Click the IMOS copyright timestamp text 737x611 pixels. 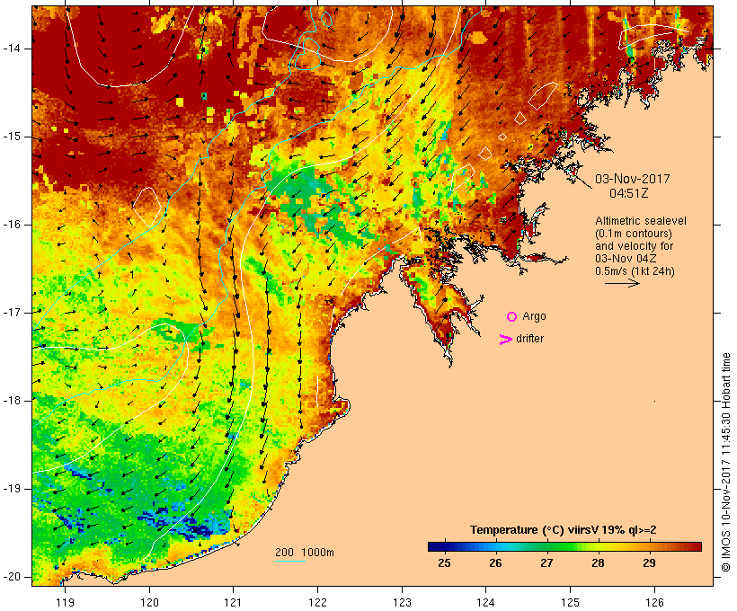tap(725, 462)
